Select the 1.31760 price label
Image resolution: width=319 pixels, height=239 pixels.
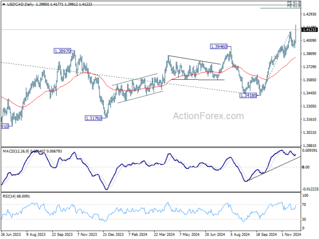94,118
